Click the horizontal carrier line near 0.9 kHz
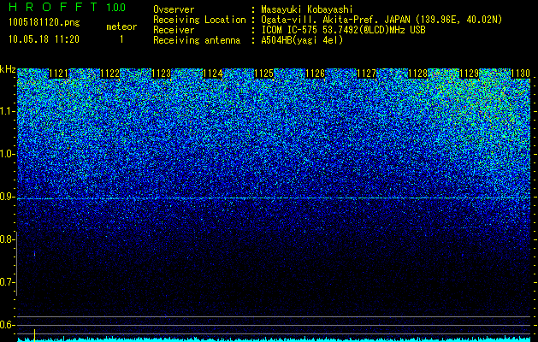538x342 pixels. tap(274, 198)
